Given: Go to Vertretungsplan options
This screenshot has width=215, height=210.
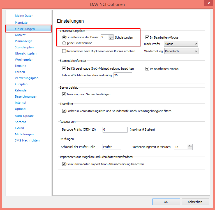Looking at the screenshot, I should 27,78.
